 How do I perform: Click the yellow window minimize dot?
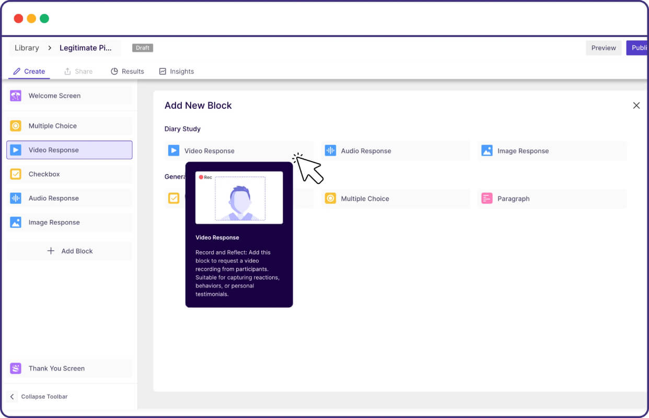click(31, 18)
